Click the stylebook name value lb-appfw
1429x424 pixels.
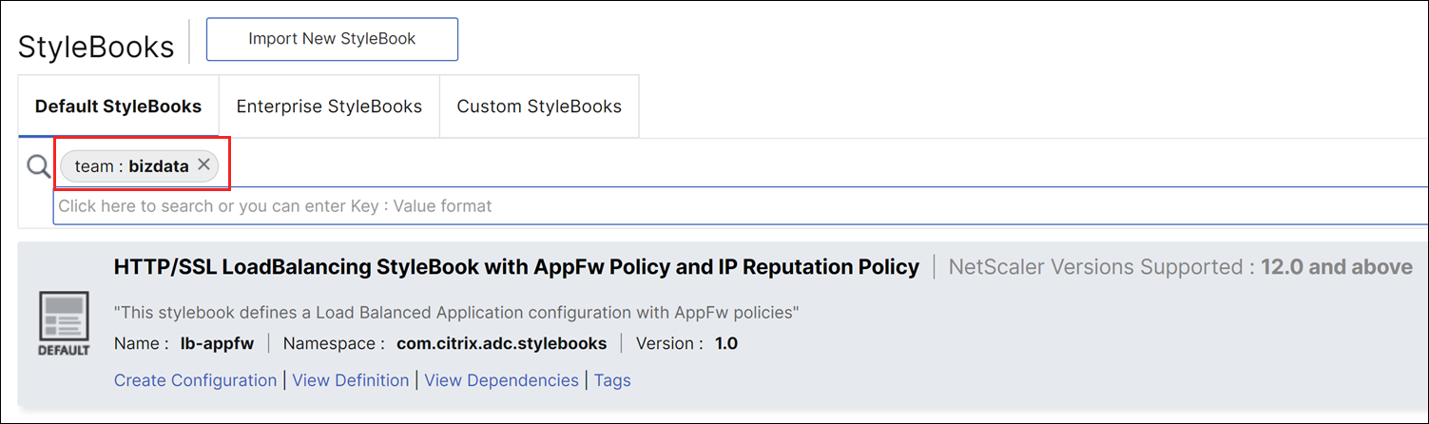tap(215, 343)
